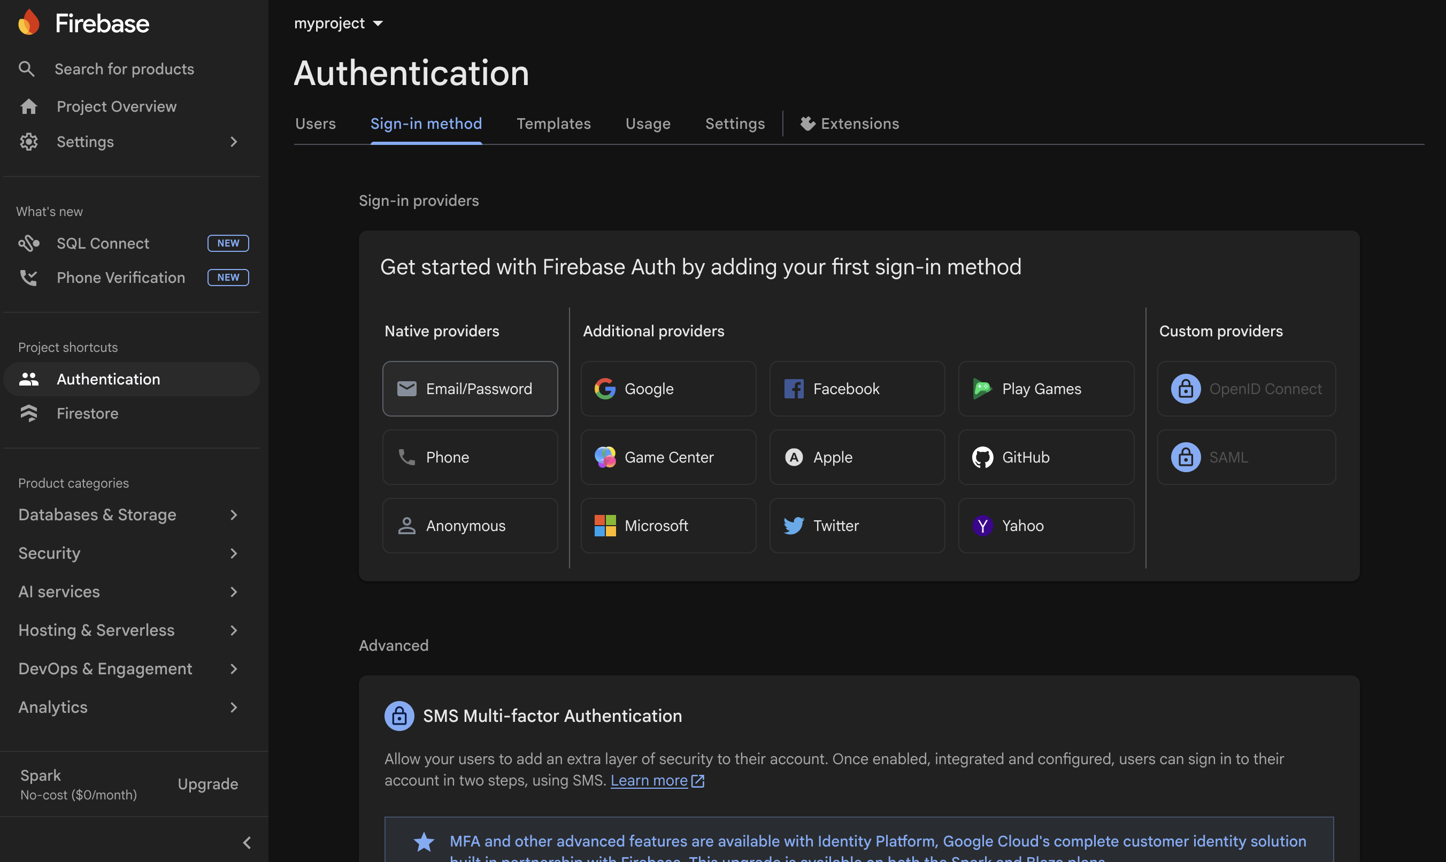The image size is (1446, 862).
Task: Open the Learn more link
Action: [649, 780]
